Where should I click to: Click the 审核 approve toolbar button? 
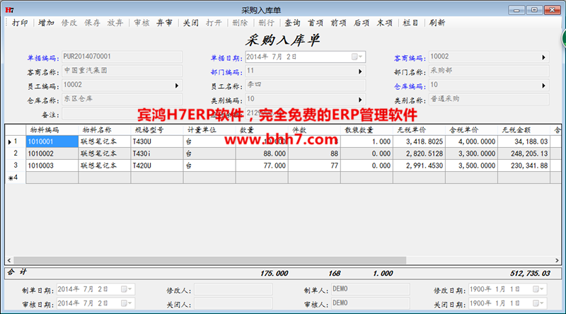click(141, 23)
